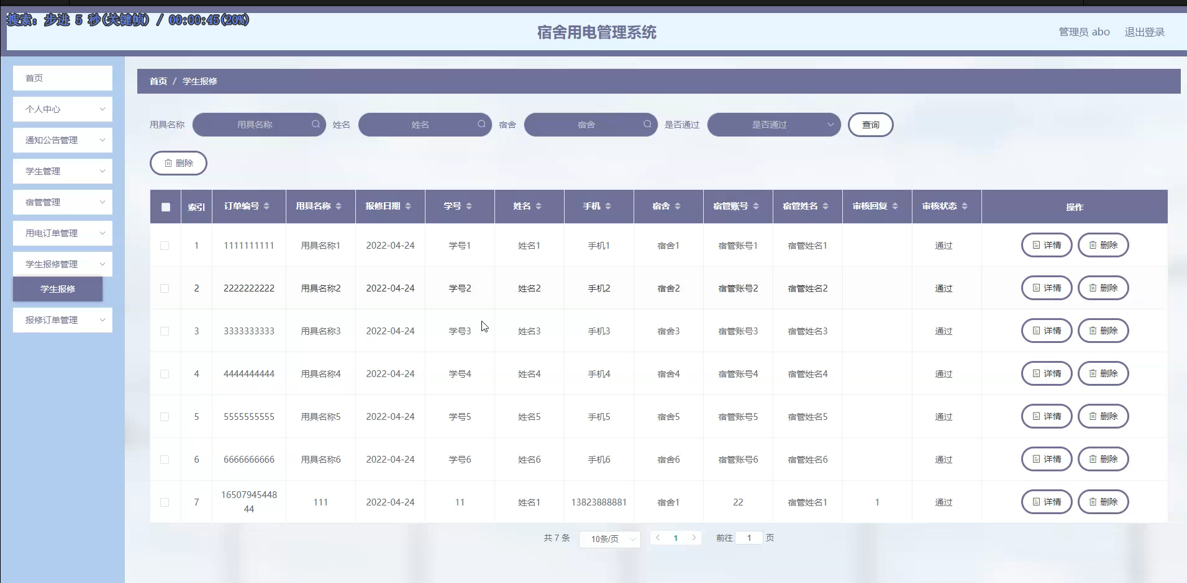The height and width of the screenshot is (583, 1187).
Task: Check the checkbox for row 1
Action: pyautogui.click(x=165, y=246)
